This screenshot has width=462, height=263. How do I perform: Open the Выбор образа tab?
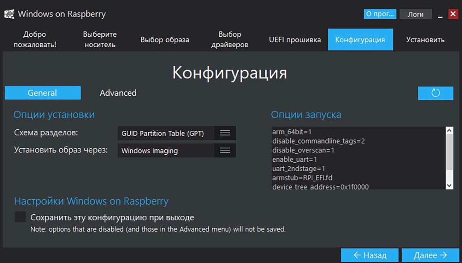(x=165, y=40)
